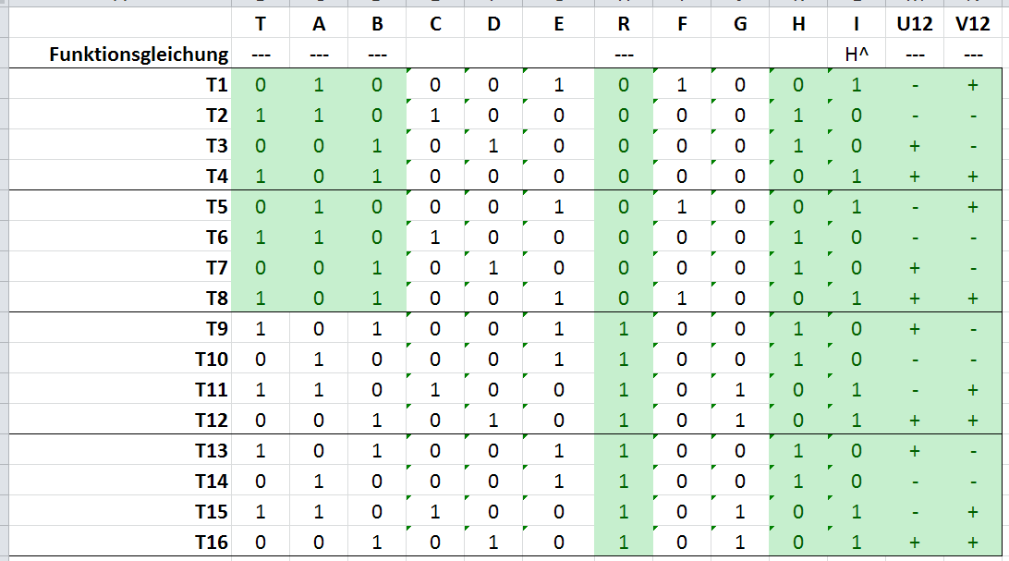Select the I column cell in row T14
The height and width of the screenshot is (561, 1009).
click(857, 482)
